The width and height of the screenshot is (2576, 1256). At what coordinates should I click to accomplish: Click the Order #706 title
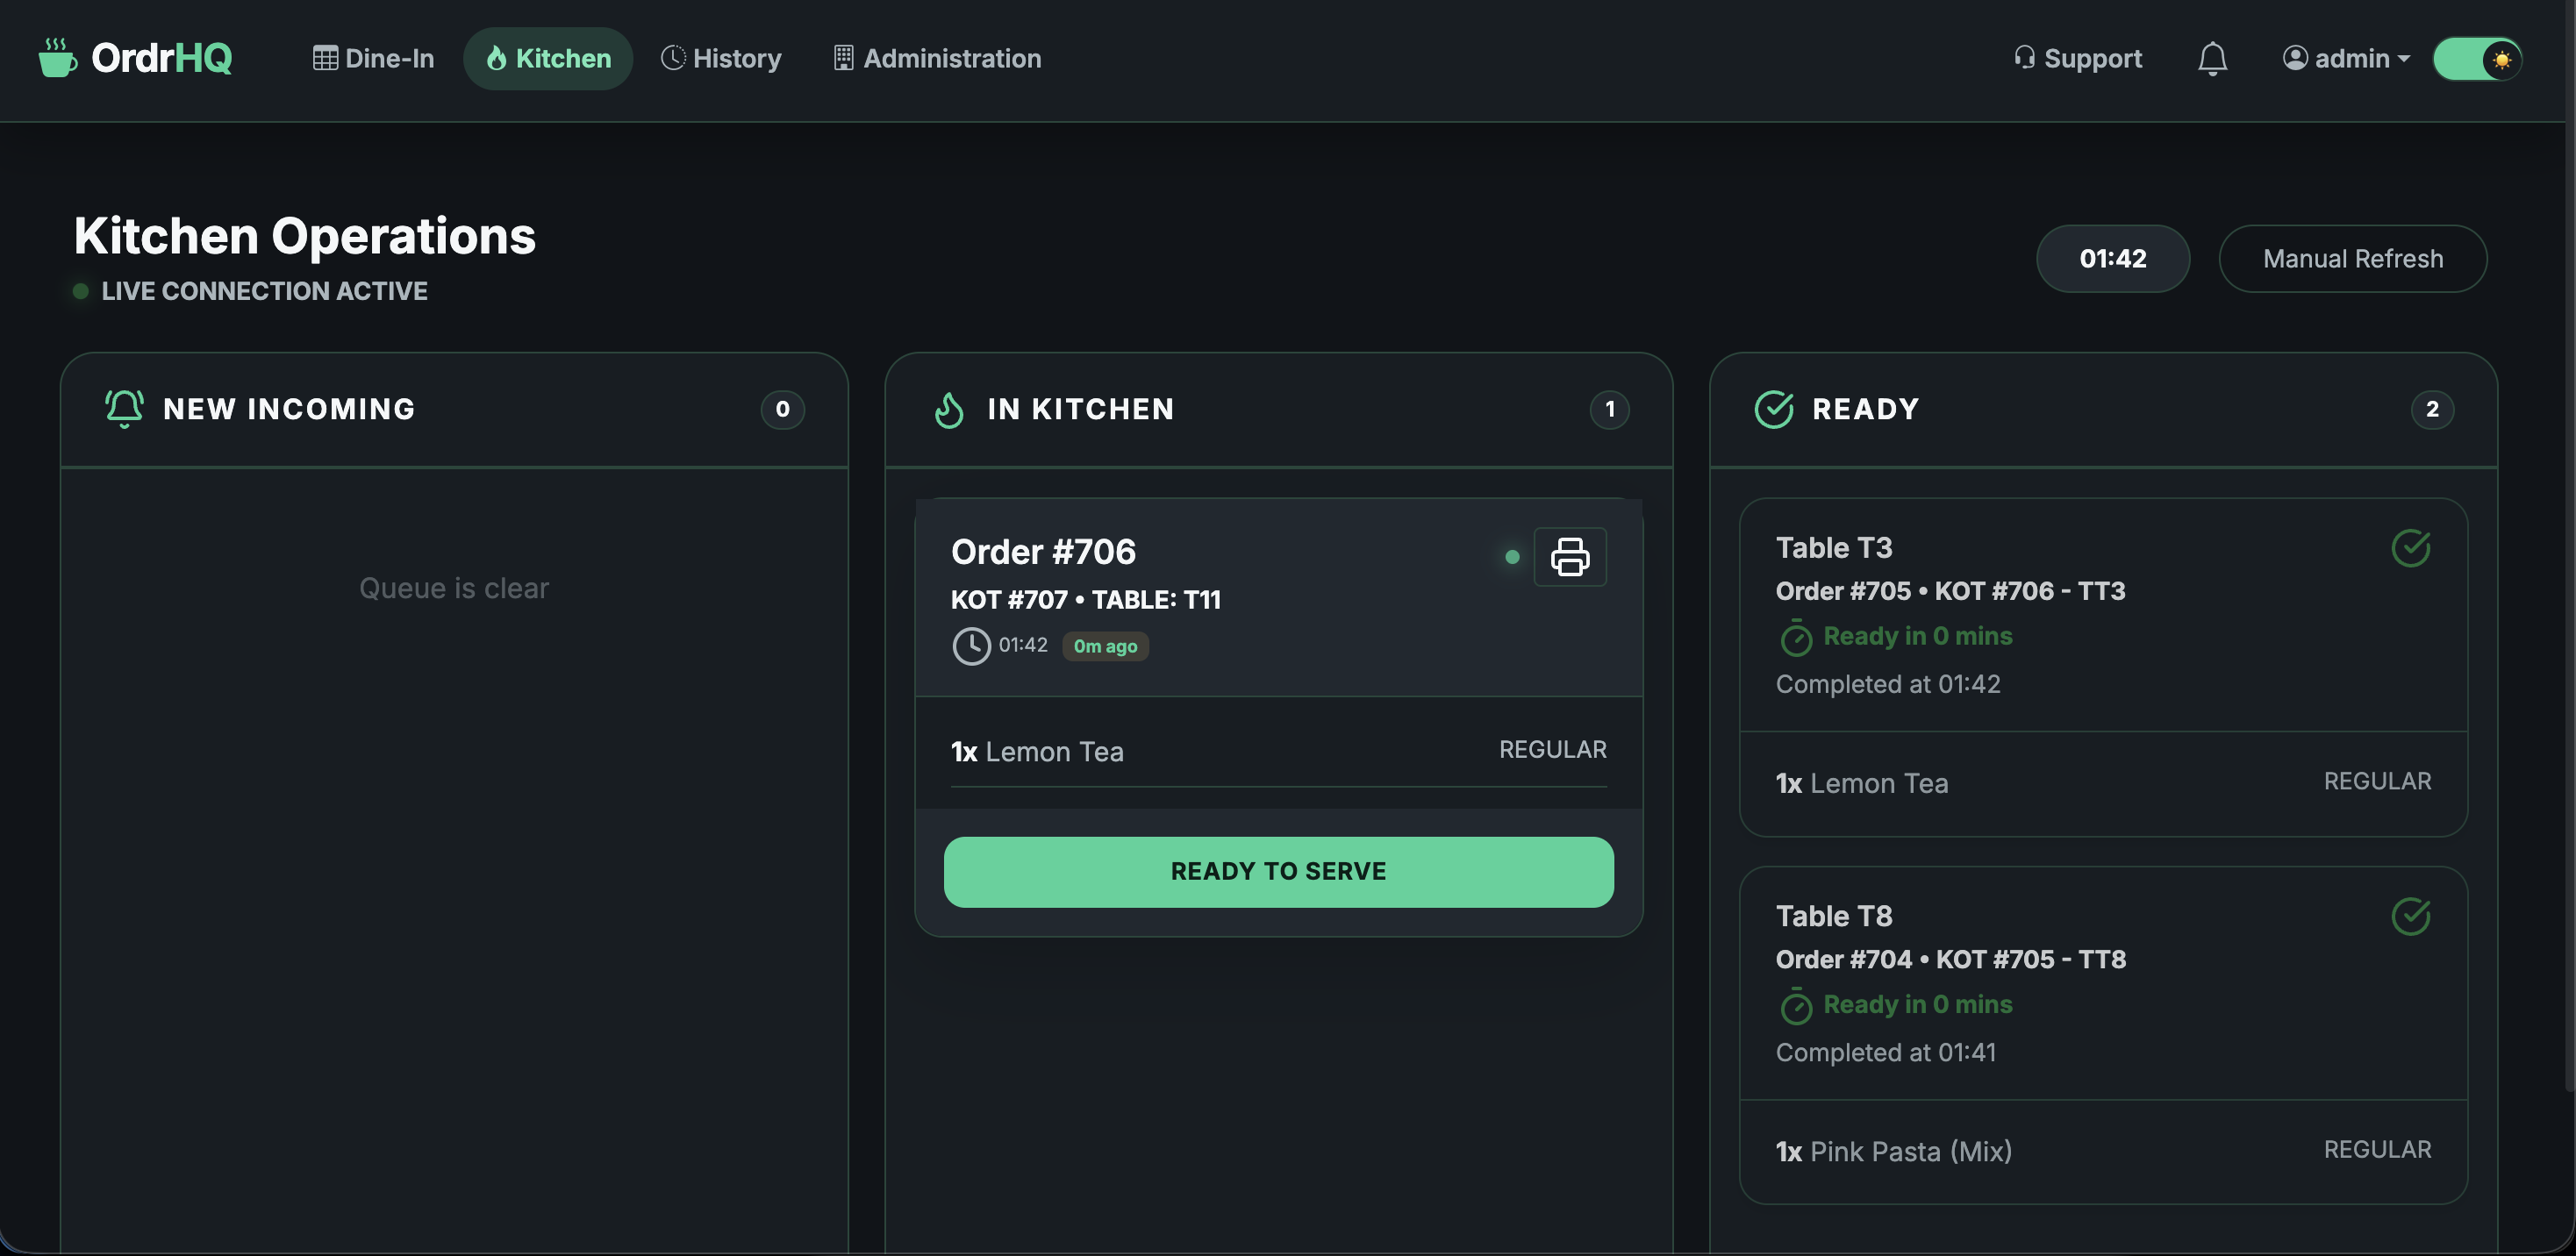click(x=1043, y=551)
